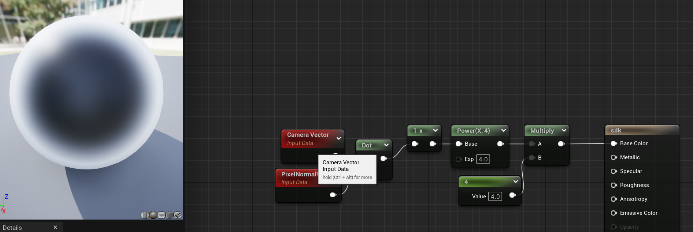The height and width of the screenshot is (232, 693).
Task: Click the Dot node output pin
Action: coord(383,158)
